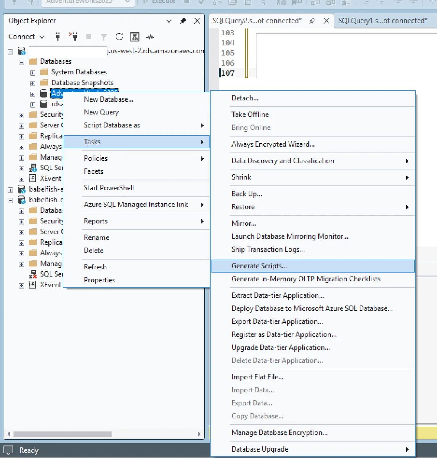Select Back Up... in Tasks submenu
The width and height of the screenshot is (437, 458).
313,194
